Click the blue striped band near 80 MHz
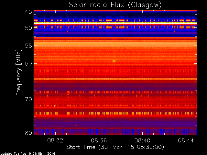207x155 pixels. click(x=115, y=131)
